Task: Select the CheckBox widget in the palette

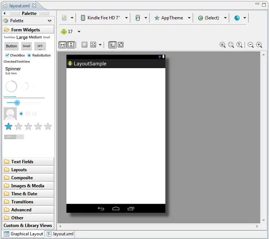Action: point(15,55)
